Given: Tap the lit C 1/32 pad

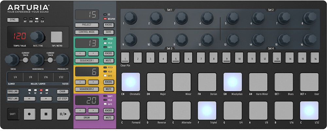Looking at the screenshot, I should pos(309,110).
